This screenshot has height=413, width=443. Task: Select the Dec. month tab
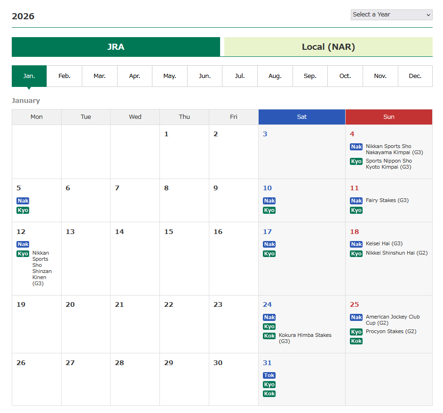point(415,76)
